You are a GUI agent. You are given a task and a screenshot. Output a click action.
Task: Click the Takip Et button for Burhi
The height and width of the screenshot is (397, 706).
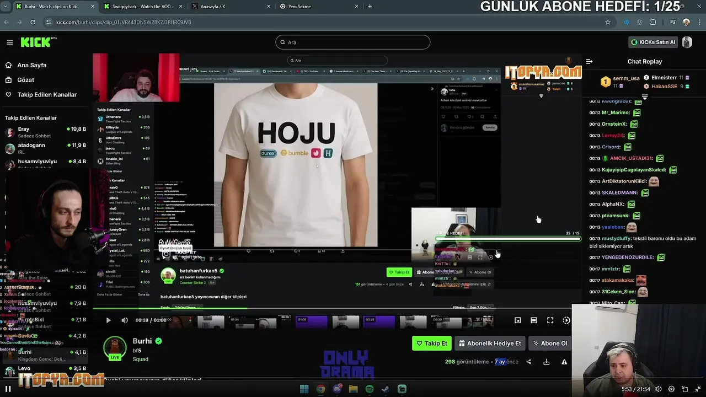pyautogui.click(x=432, y=344)
